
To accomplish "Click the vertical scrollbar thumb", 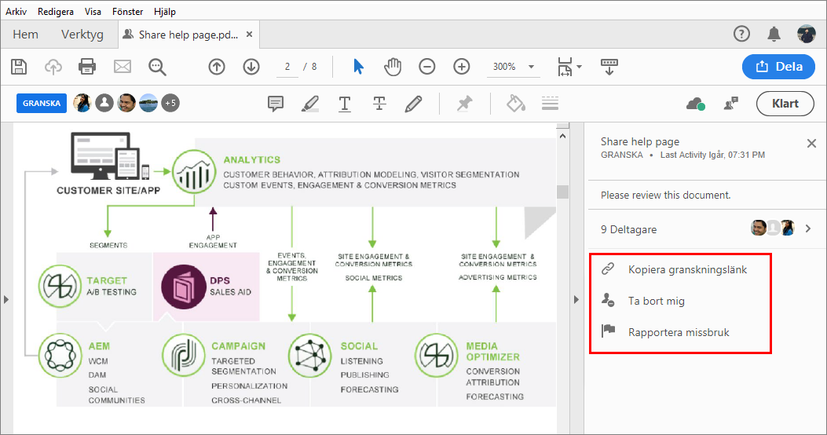I will tap(563, 192).
